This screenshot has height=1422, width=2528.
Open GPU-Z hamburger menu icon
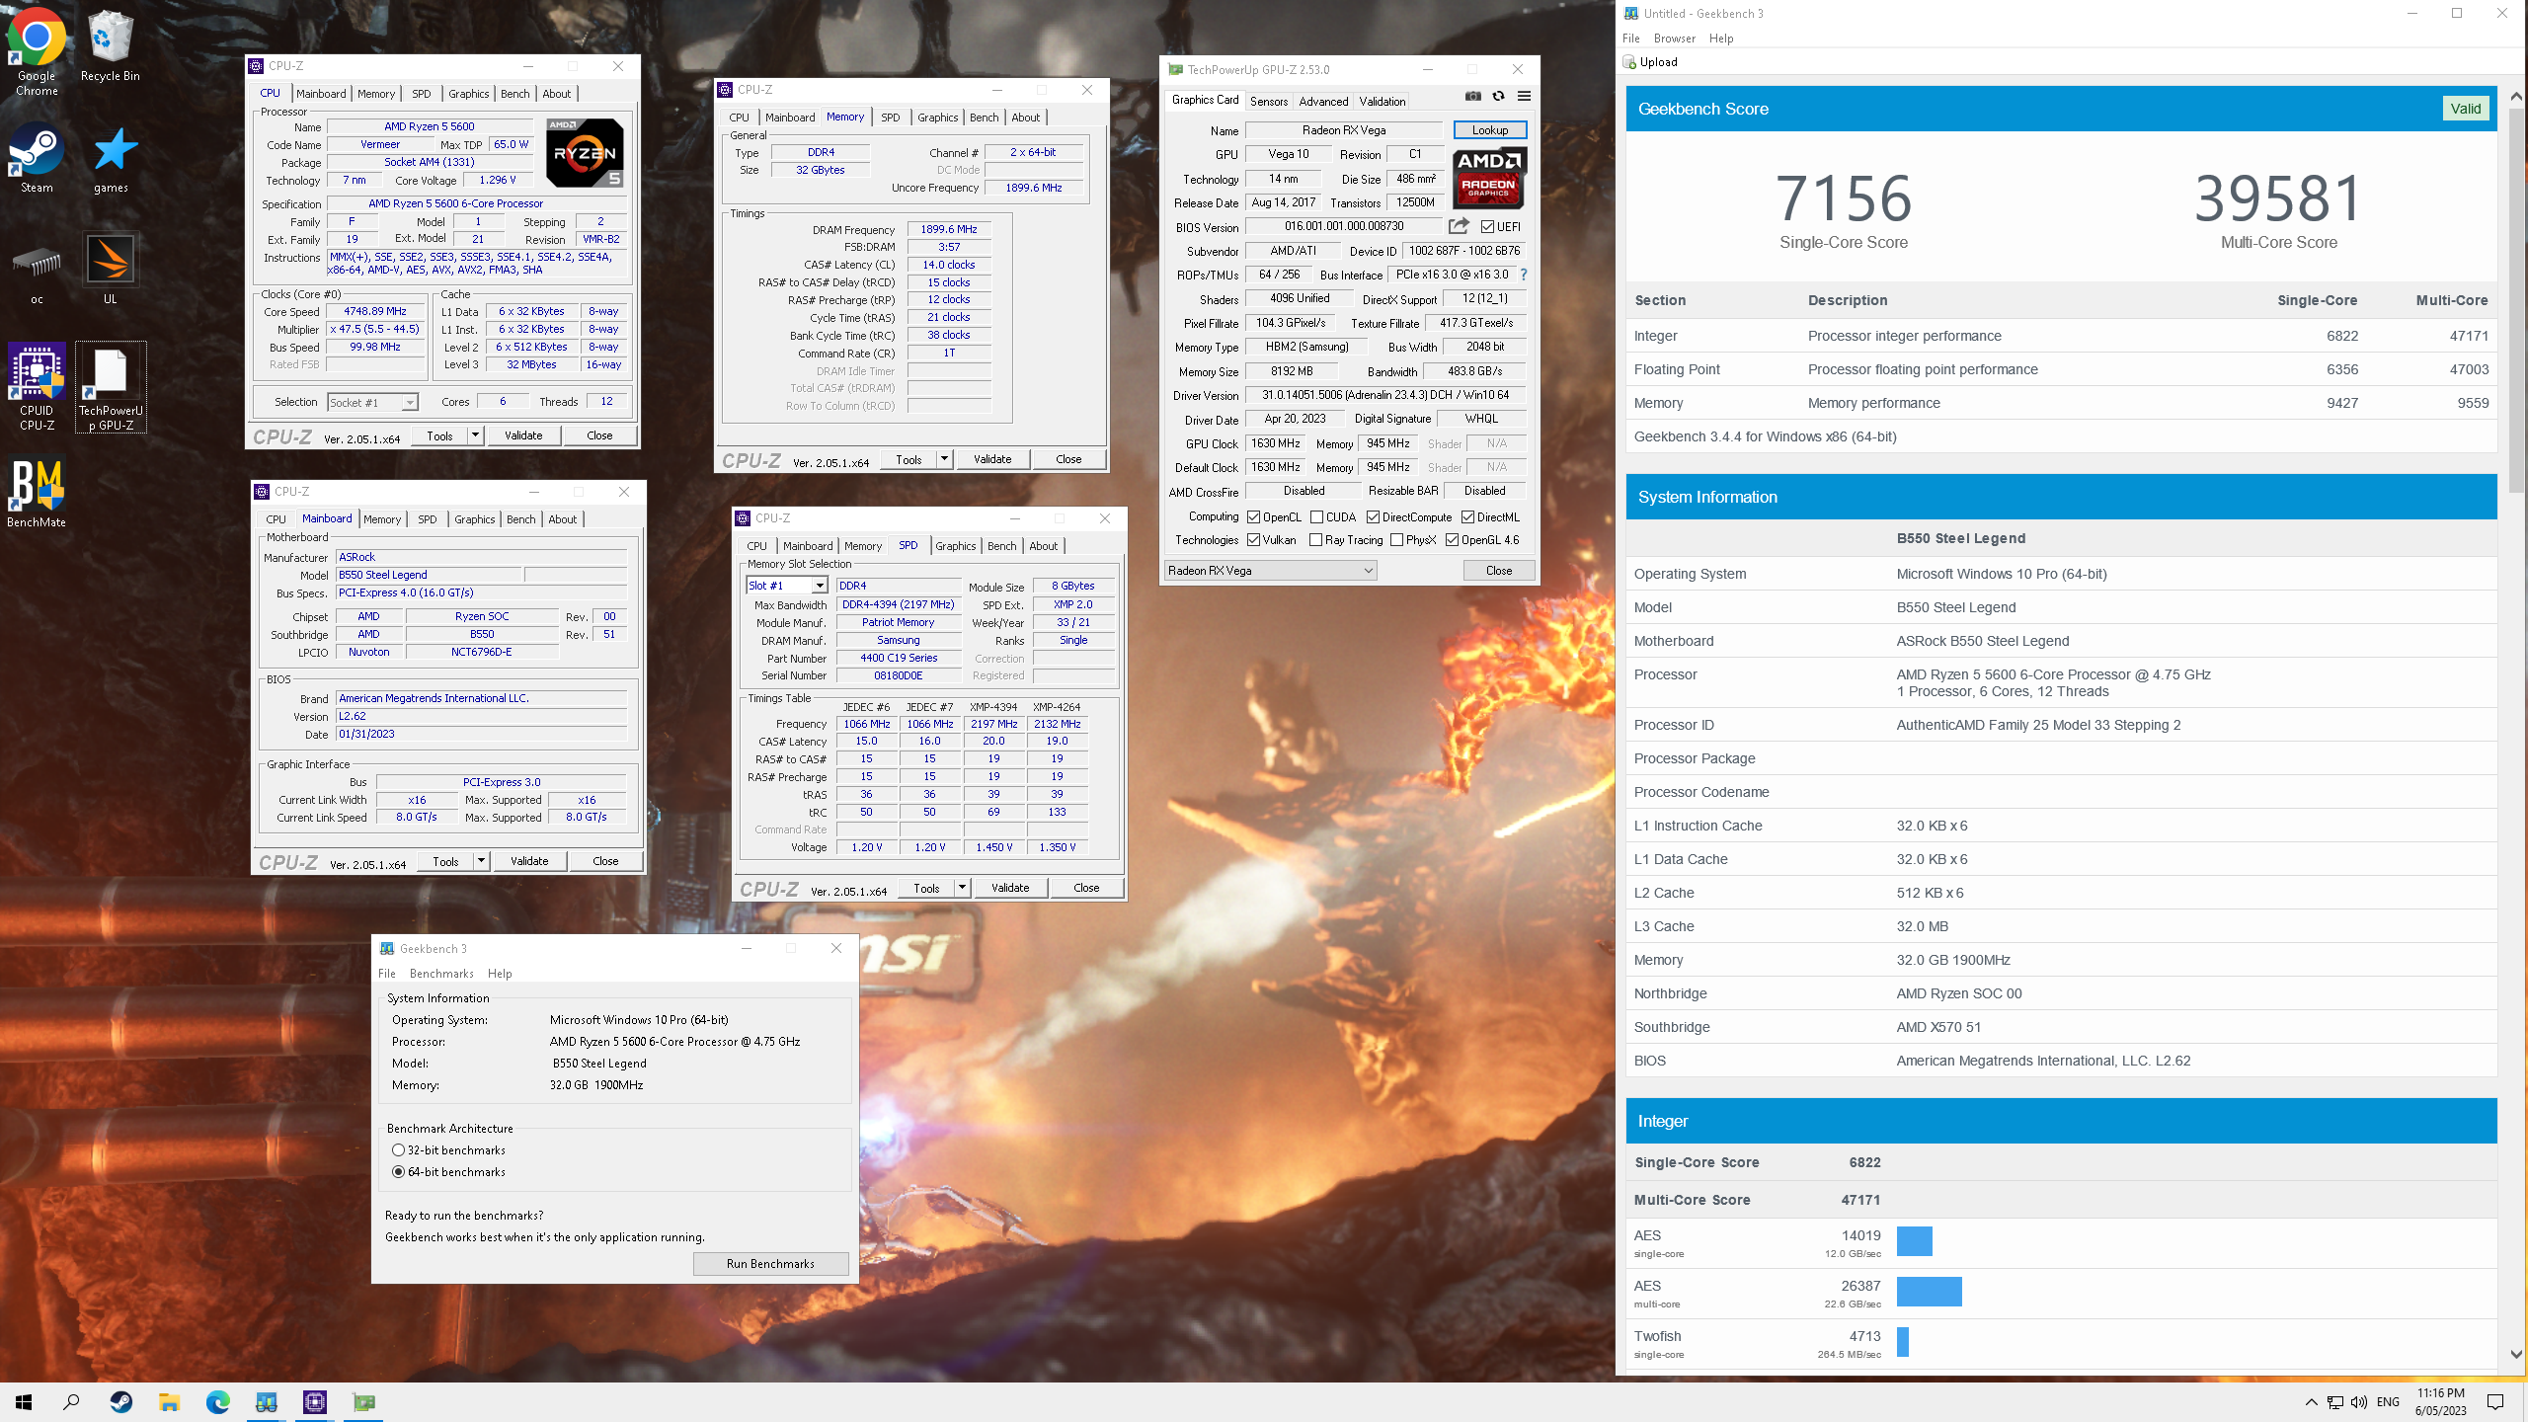pos(1524,96)
